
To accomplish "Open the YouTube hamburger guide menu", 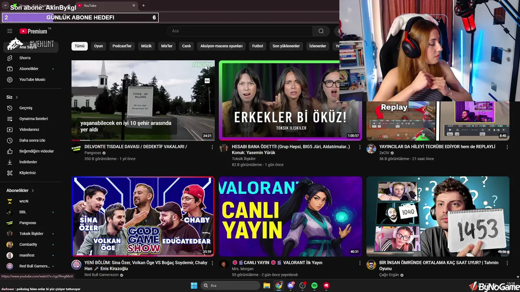I will (10, 31).
